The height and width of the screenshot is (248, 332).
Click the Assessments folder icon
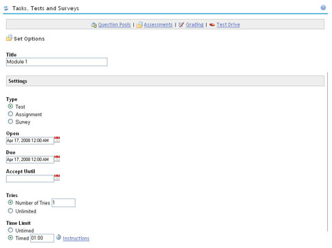tap(139, 24)
